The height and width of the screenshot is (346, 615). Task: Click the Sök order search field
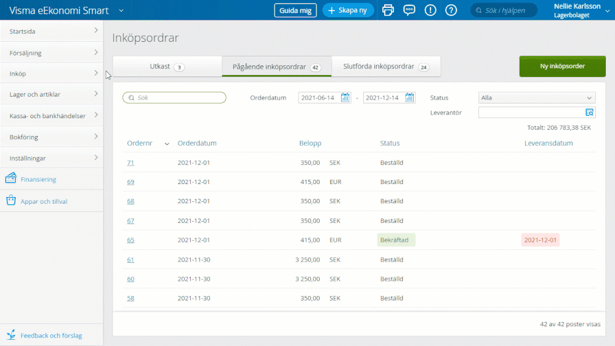[175, 97]
